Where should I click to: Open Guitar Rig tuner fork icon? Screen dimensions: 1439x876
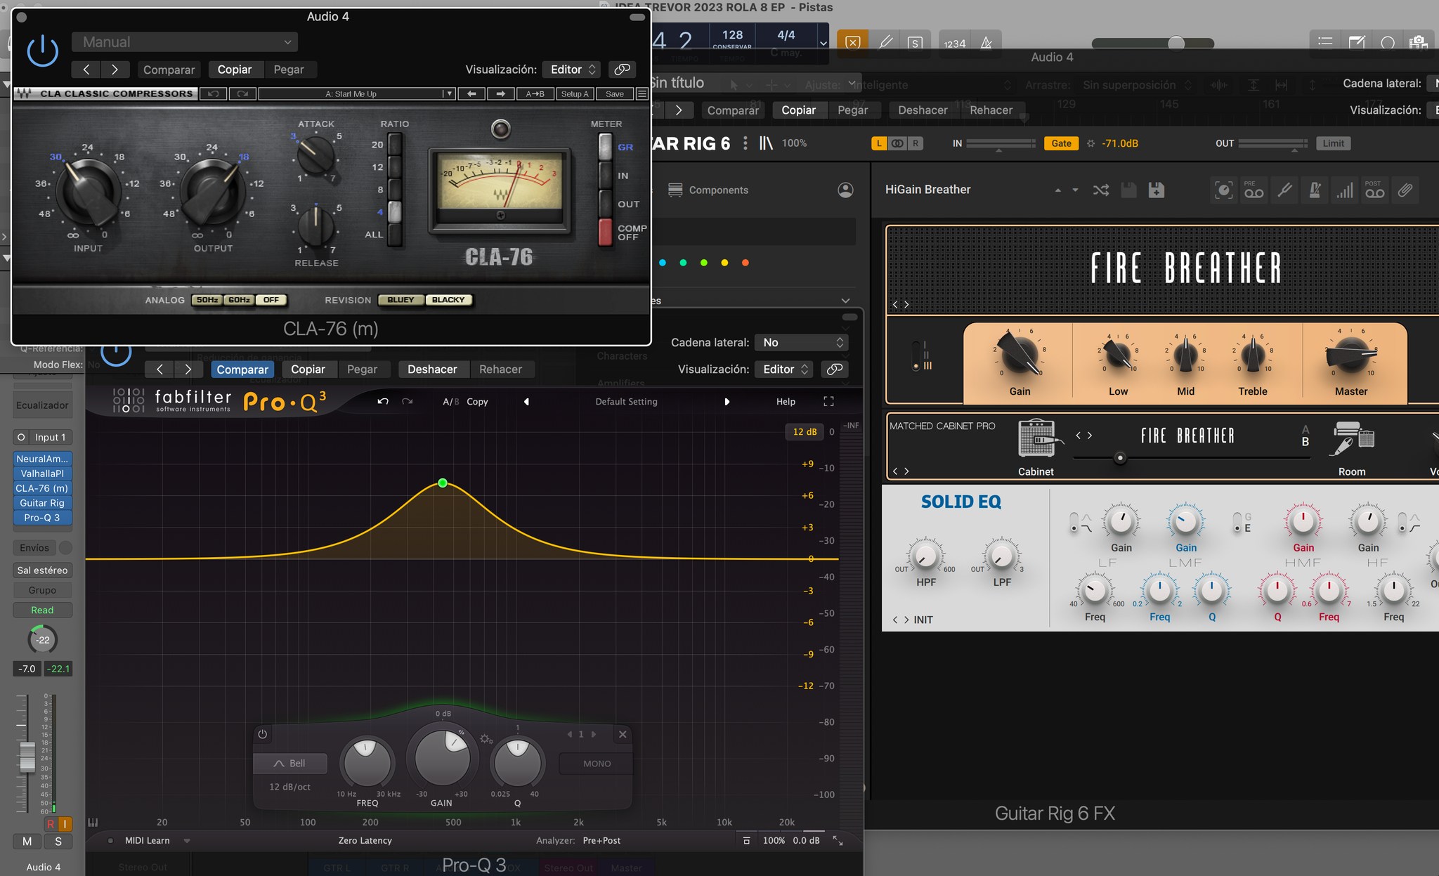pyautogui.click(x=1284, y=190)
